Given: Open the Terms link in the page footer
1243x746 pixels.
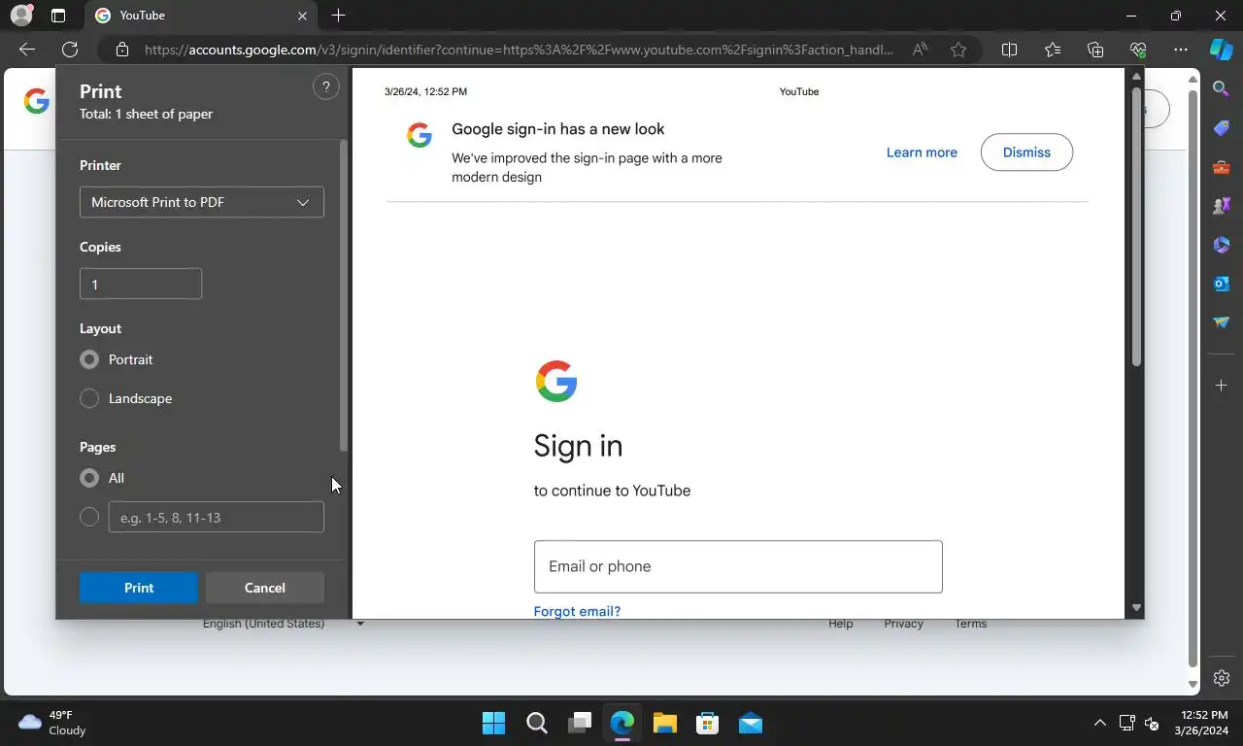Looking at the screenshot, I should tap(970, 624).
